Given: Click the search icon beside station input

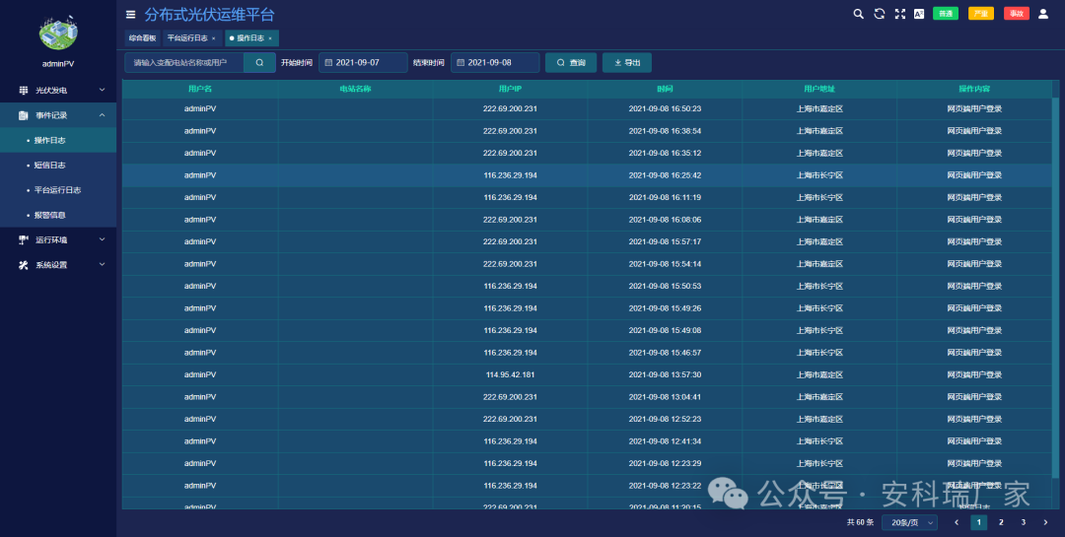Looking at the screenshot, I should pos(259,63).
